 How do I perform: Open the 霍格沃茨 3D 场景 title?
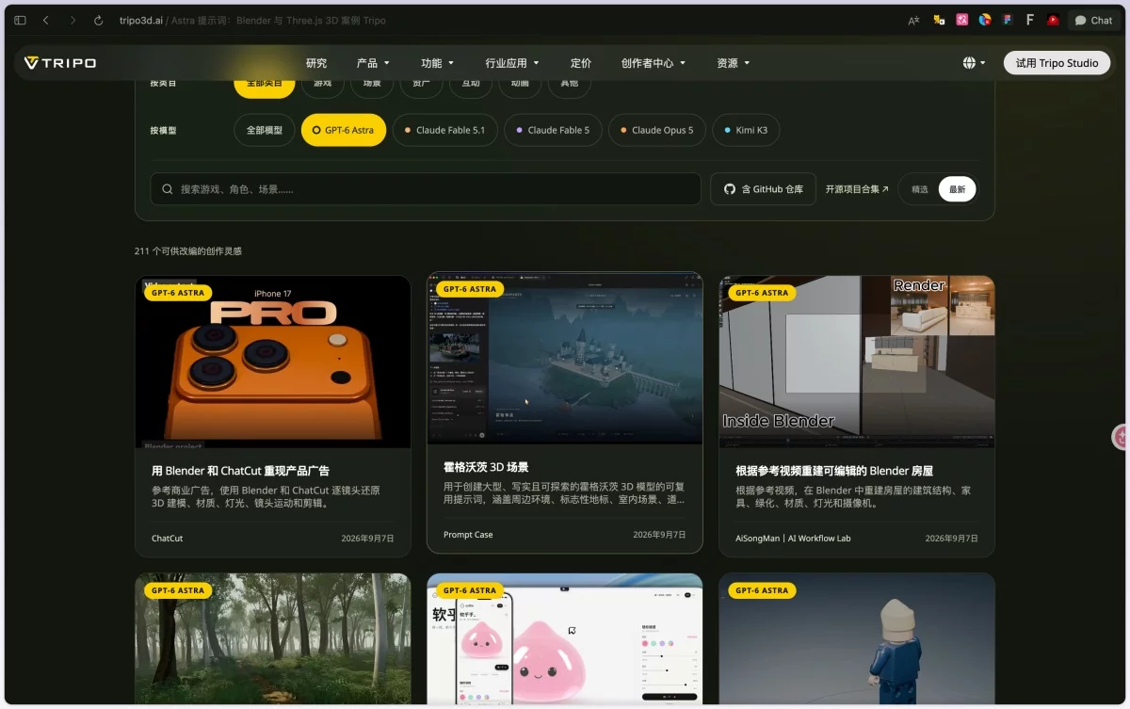(x=486, y=466)
